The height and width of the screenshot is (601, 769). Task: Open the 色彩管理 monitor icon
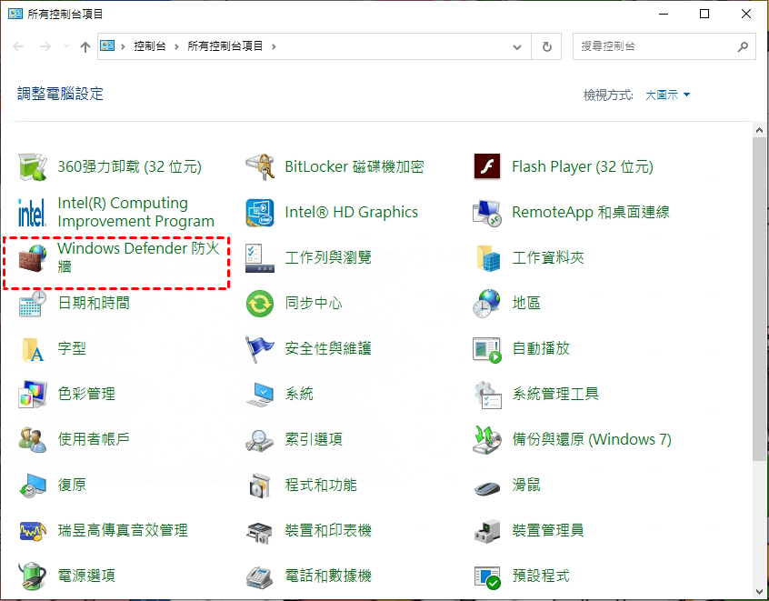point(33,394)
